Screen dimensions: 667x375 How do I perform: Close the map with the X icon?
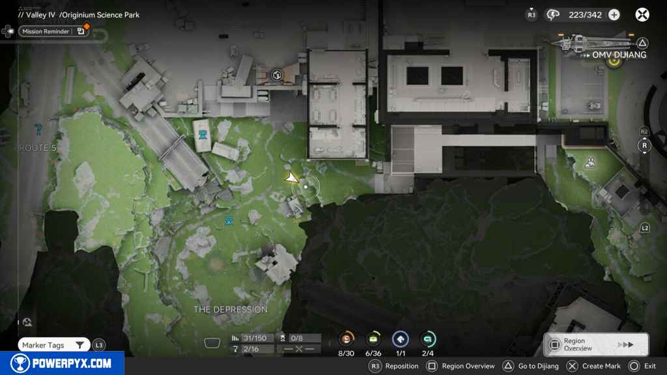[x=642, y=14]
